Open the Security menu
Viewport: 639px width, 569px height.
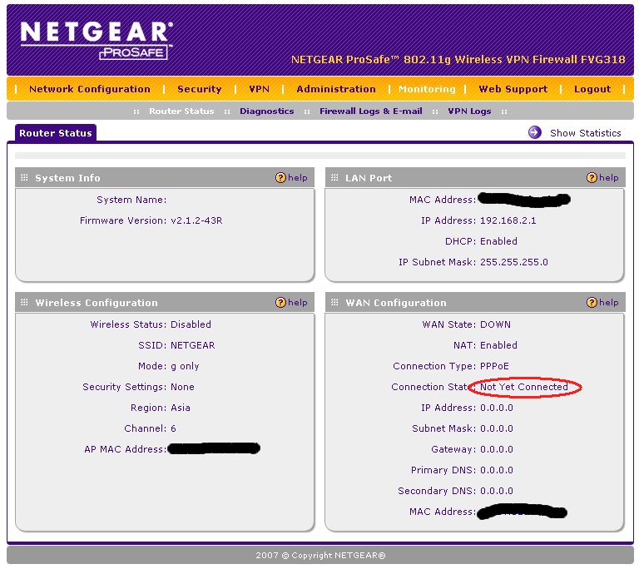coord(199,89)
